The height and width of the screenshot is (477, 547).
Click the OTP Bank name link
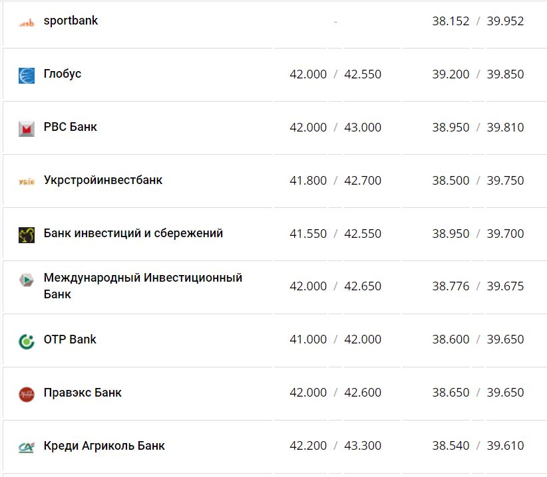tap(70, 339)
